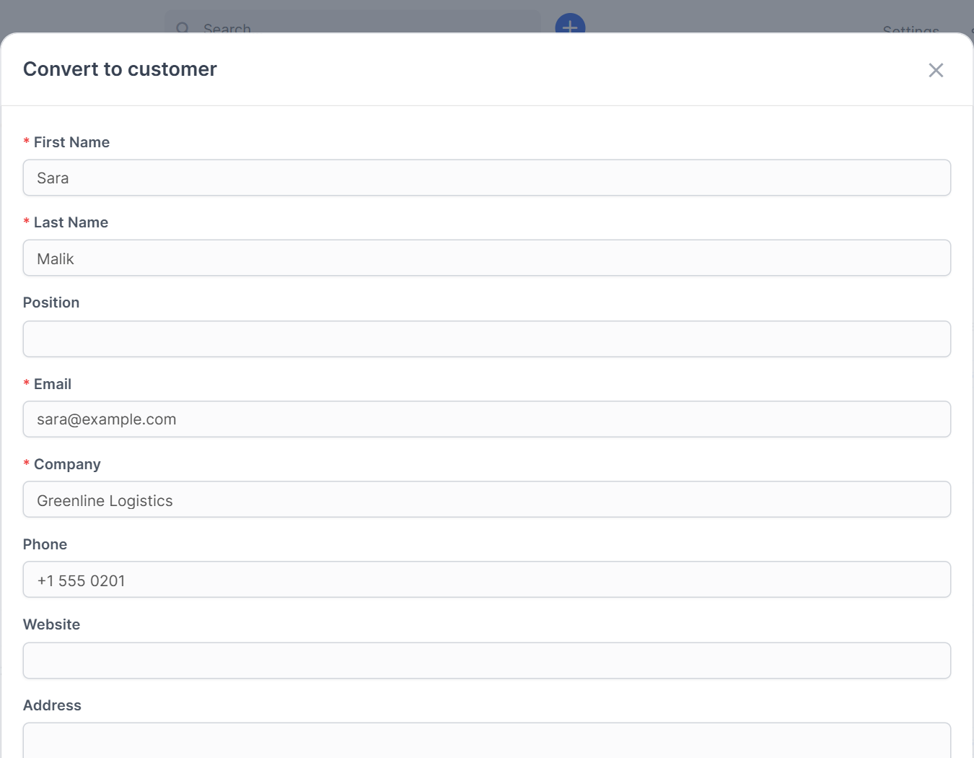Select the Company field with Greenline Logistics

(x=487, y=499)
